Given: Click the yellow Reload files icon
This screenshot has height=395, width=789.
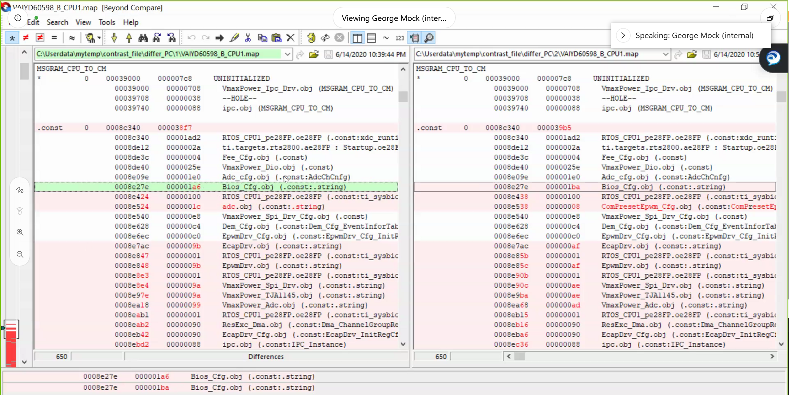Looking at the screenshot, I should pyautogui.click(x=311, y=38).
